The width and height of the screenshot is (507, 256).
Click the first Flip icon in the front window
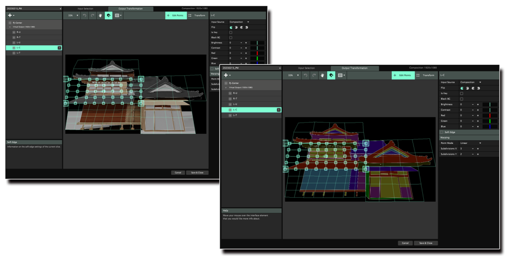coord(462,88)
